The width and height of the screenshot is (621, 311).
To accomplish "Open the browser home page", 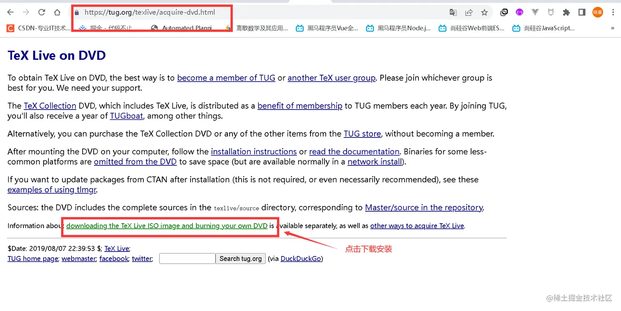I will pyautogui.click(x=57, y=12).
